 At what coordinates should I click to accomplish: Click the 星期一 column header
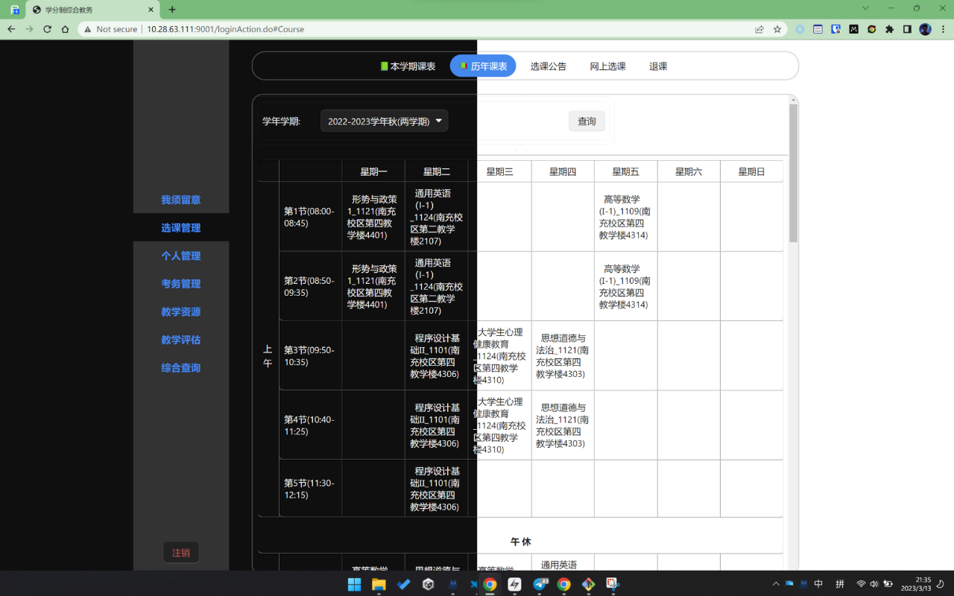373,171
